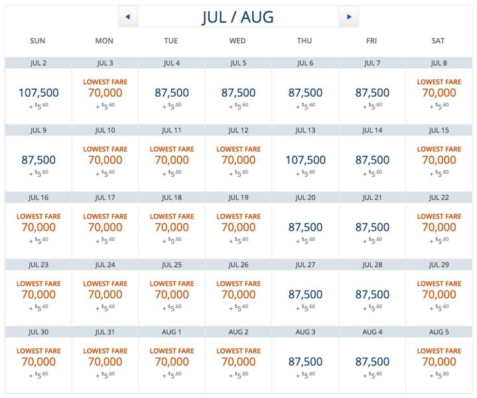The width and height of the screenshot is (477, 398).
Task: Click the Jul 22 lowest fare
Action: 439,228
